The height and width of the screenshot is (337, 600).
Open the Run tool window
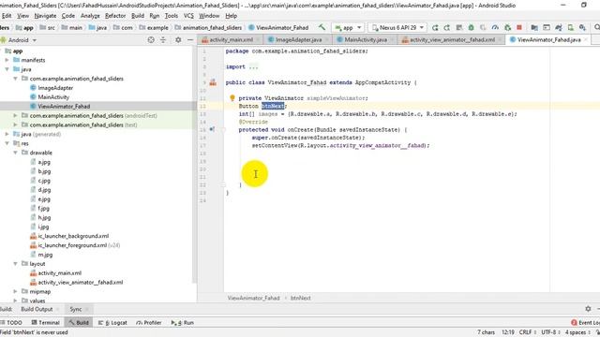point(183,322)
